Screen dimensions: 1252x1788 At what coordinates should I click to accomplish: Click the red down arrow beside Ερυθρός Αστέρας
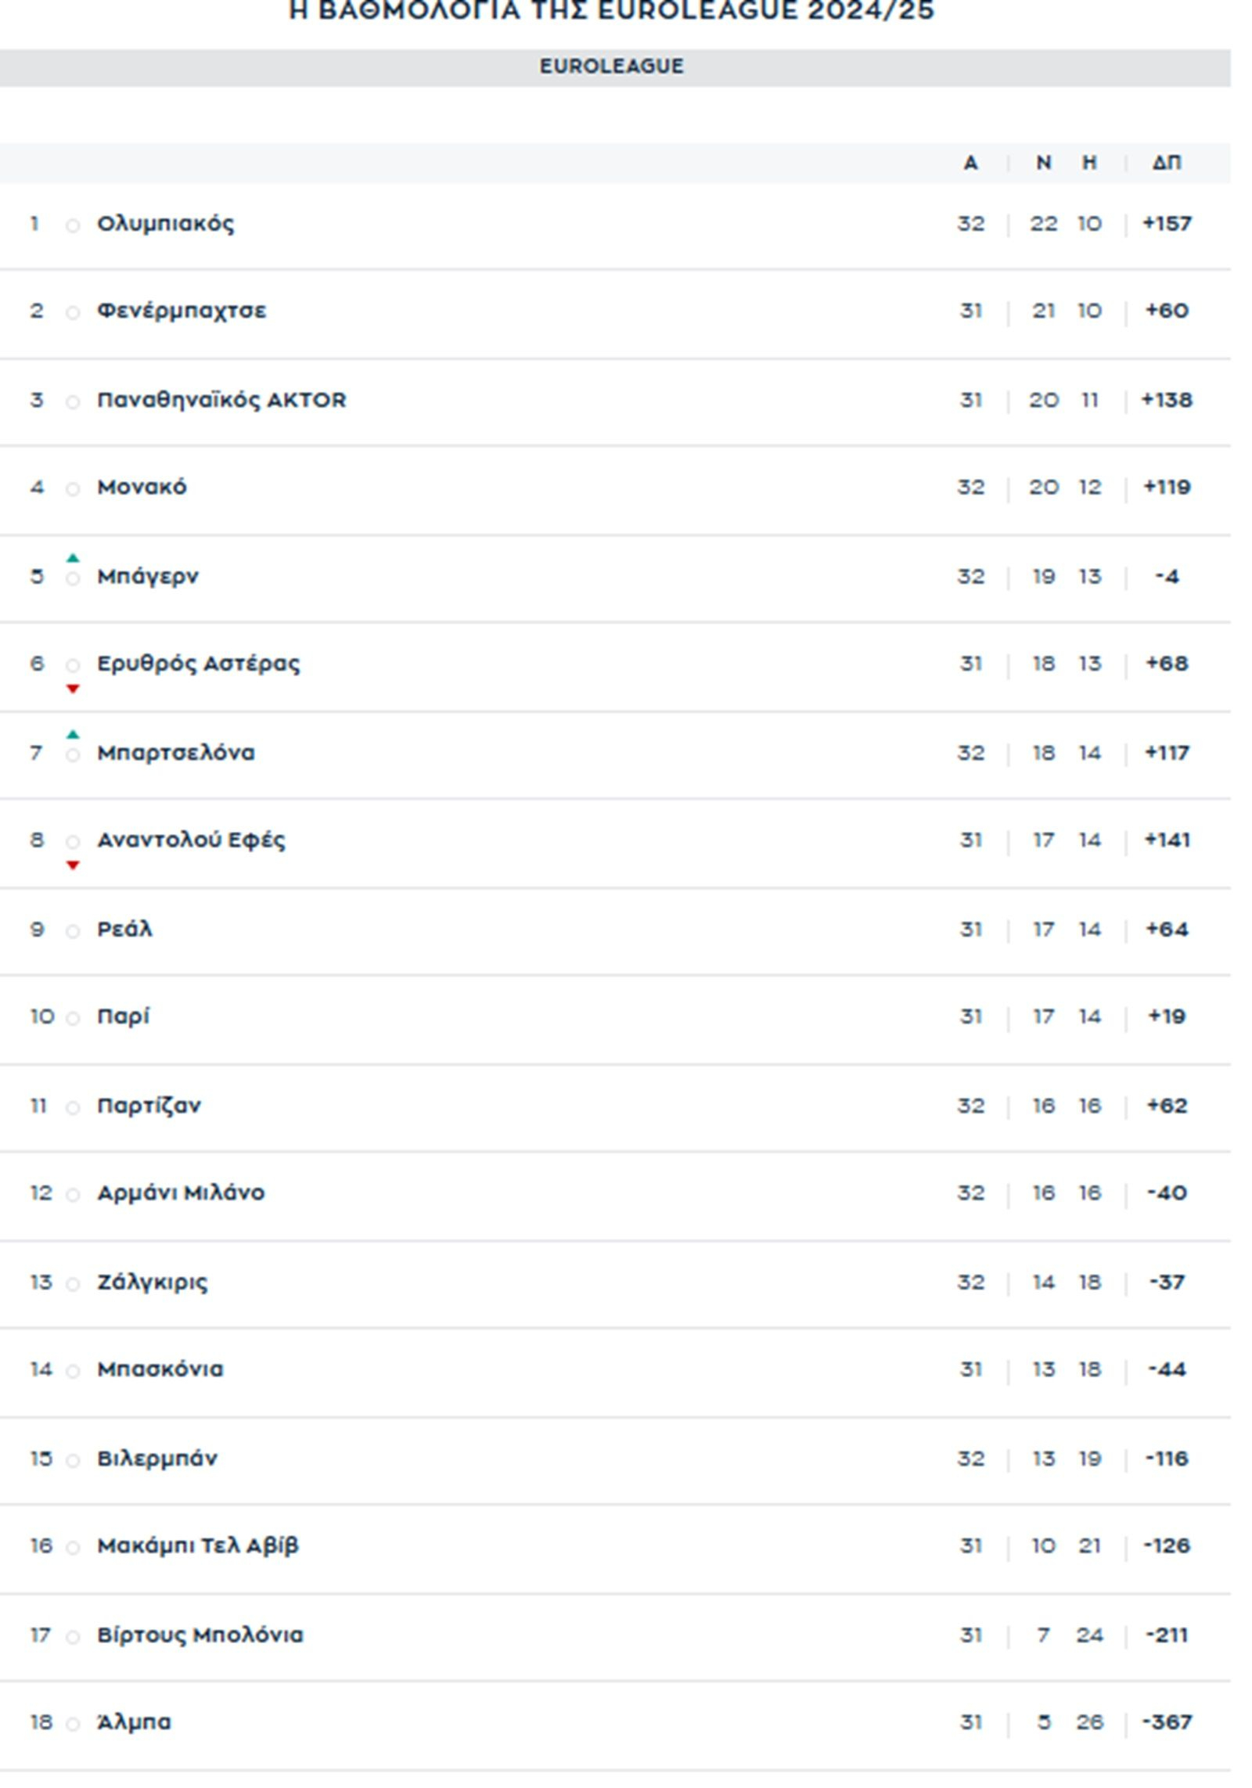73,689
